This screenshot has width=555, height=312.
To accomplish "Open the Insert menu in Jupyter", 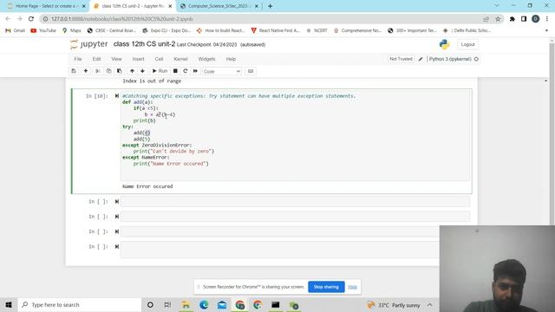I will pyautogui.click(x=139, y=59).
